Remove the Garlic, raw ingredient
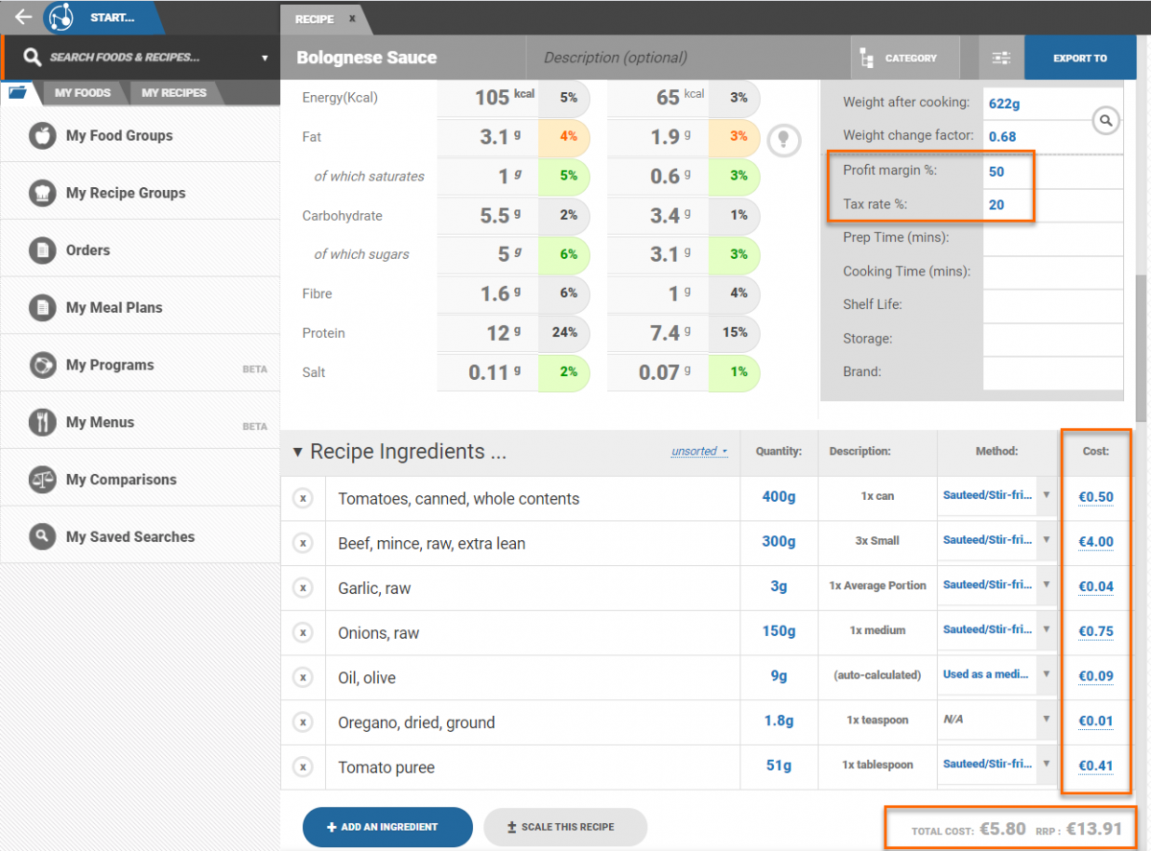 302,588
